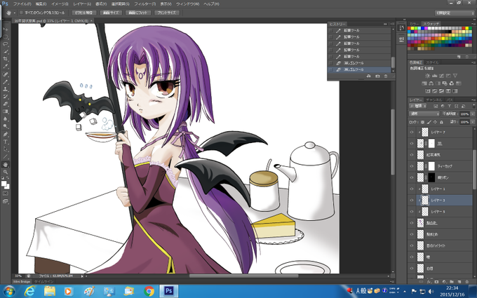
Task: Click the プリントサイズ button
Action: 167,13
